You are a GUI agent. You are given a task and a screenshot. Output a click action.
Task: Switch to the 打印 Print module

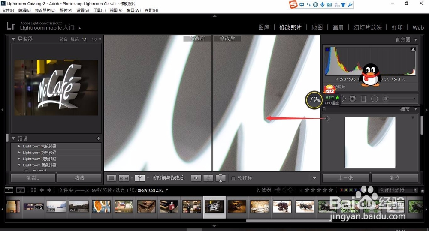[x=397, y=27]
